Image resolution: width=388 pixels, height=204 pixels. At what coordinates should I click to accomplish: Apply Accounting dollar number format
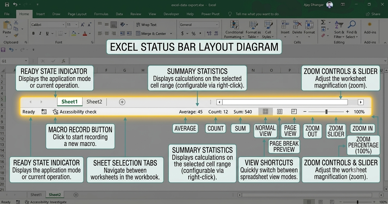182,33
